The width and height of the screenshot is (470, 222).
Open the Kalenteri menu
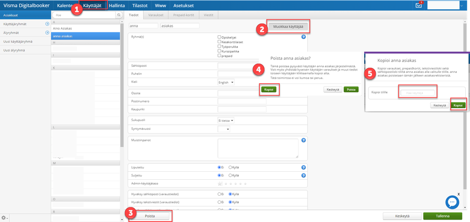click(64, 5)
